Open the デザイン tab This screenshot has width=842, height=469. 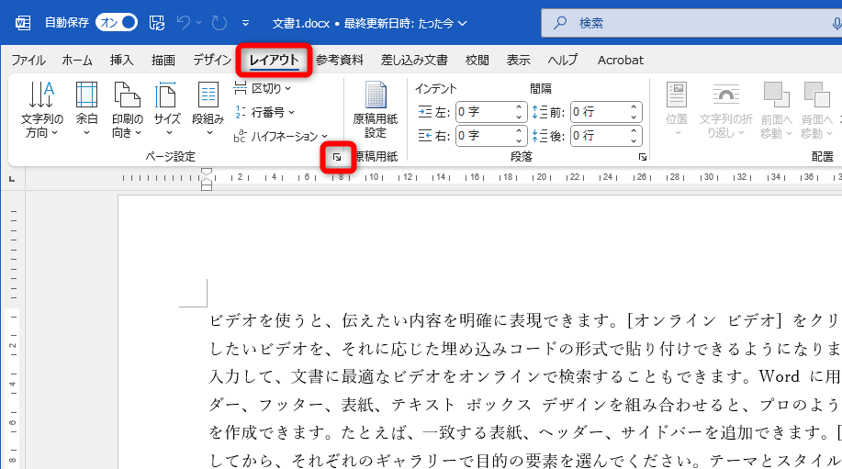click(212, 60)
